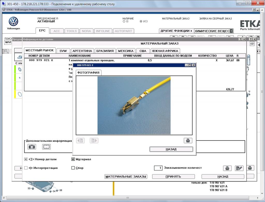The width and height of the screenshot is (265, 202).
Task: Switch to the ЮЖНАЯ АФРИКА tab
Action: coord(165,51)
